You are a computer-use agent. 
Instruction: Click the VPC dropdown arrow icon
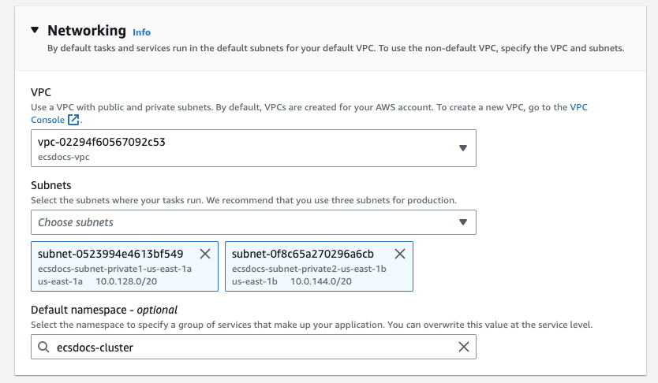(463, 148)
